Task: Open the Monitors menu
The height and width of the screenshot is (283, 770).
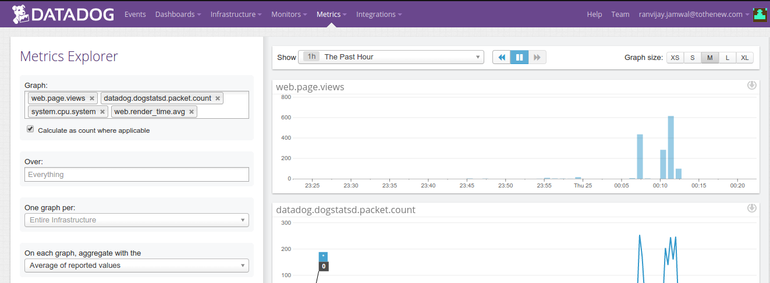Action: [x=289, y=15]
